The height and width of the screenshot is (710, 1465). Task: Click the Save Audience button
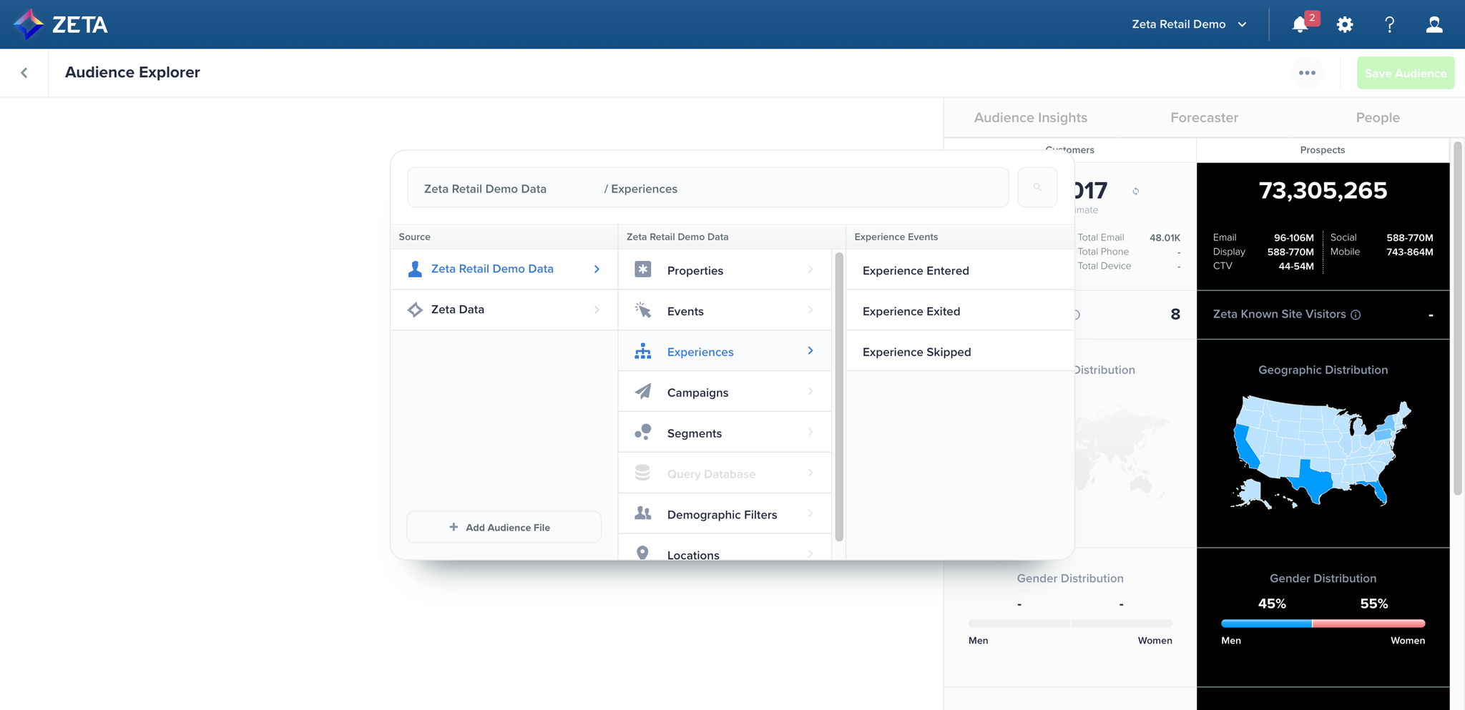click(1405, 73)
